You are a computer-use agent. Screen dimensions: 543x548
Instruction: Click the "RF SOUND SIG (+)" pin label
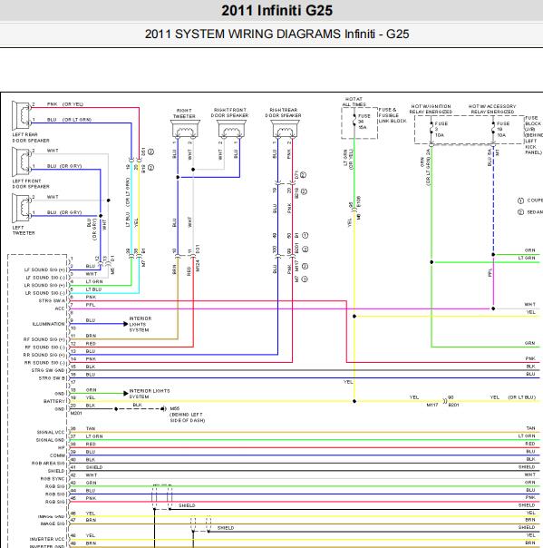(44, 339)
